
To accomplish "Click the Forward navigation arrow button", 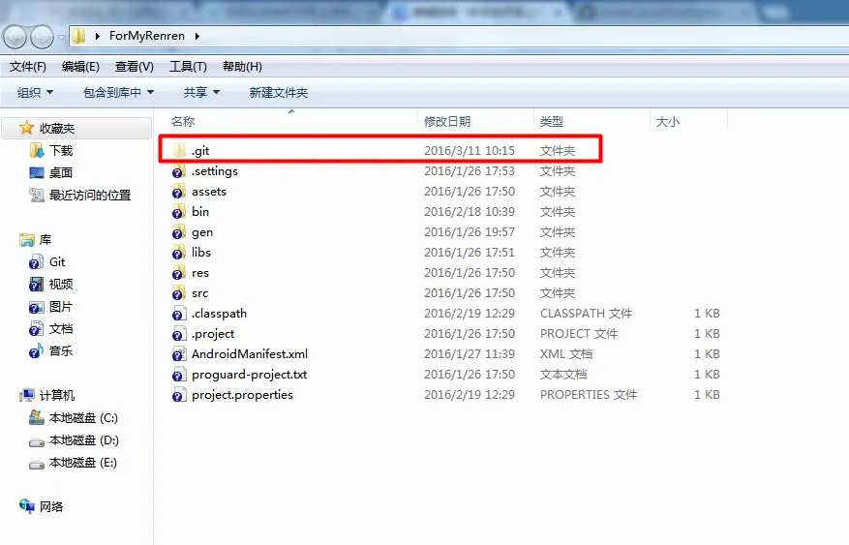I will click(x=42, y=37).
